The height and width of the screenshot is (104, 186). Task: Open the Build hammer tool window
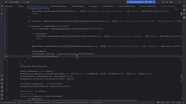2,87
